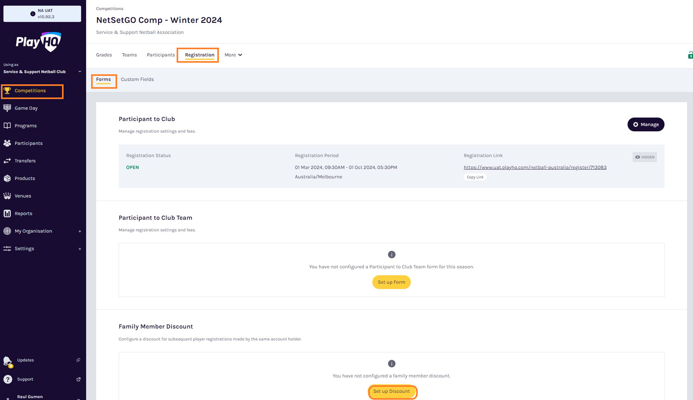Open the playhq registration link URL
The width and height of the screenshot is (693, 400).
click(535, 167)
